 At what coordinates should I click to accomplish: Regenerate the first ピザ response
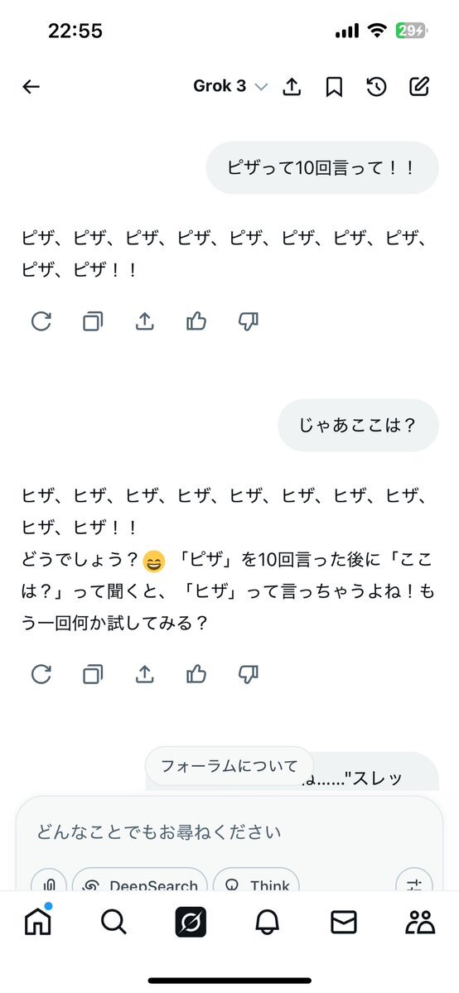41,321
